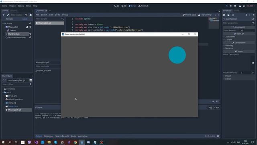Play the current scene with clapperboard icon
This screenshot has height=145, width=257.
click(240, 6)
